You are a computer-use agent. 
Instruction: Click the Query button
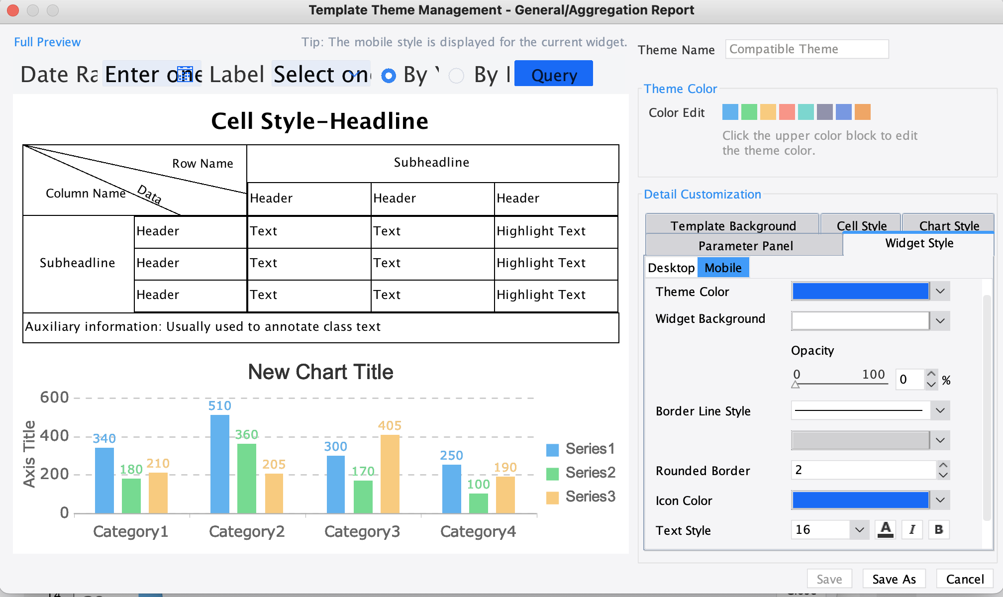553,75
